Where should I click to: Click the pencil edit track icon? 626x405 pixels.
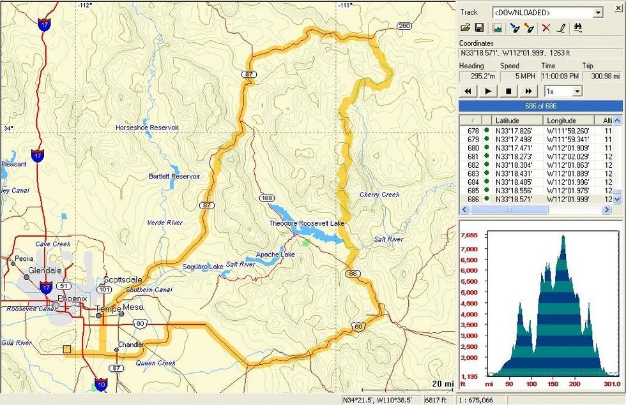561,28
